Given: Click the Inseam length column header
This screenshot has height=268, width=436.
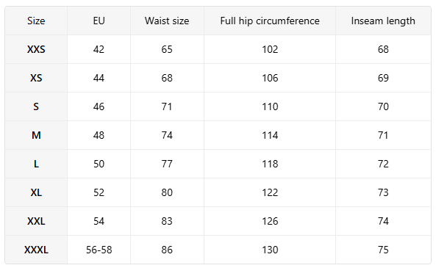Looking at the screenshot, I should 383,21.
